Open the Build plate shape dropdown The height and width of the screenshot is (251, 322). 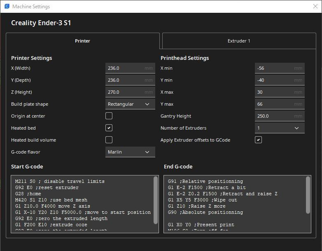130,104
